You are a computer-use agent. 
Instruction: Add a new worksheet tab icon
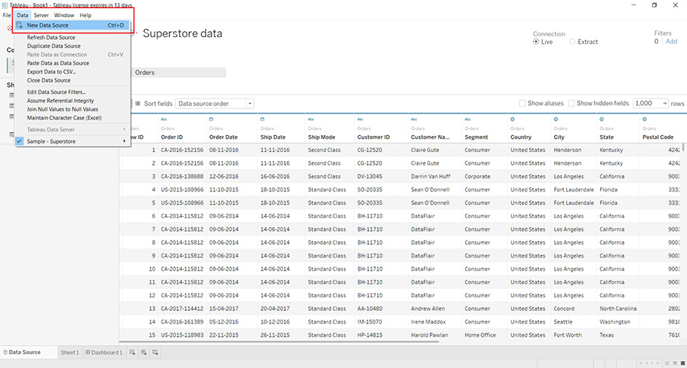(132, 352)
